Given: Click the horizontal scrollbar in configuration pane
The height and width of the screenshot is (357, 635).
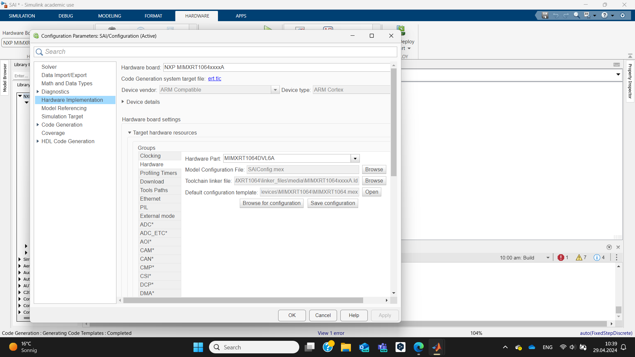Looking at the screenshot, I should pos(243,300).
